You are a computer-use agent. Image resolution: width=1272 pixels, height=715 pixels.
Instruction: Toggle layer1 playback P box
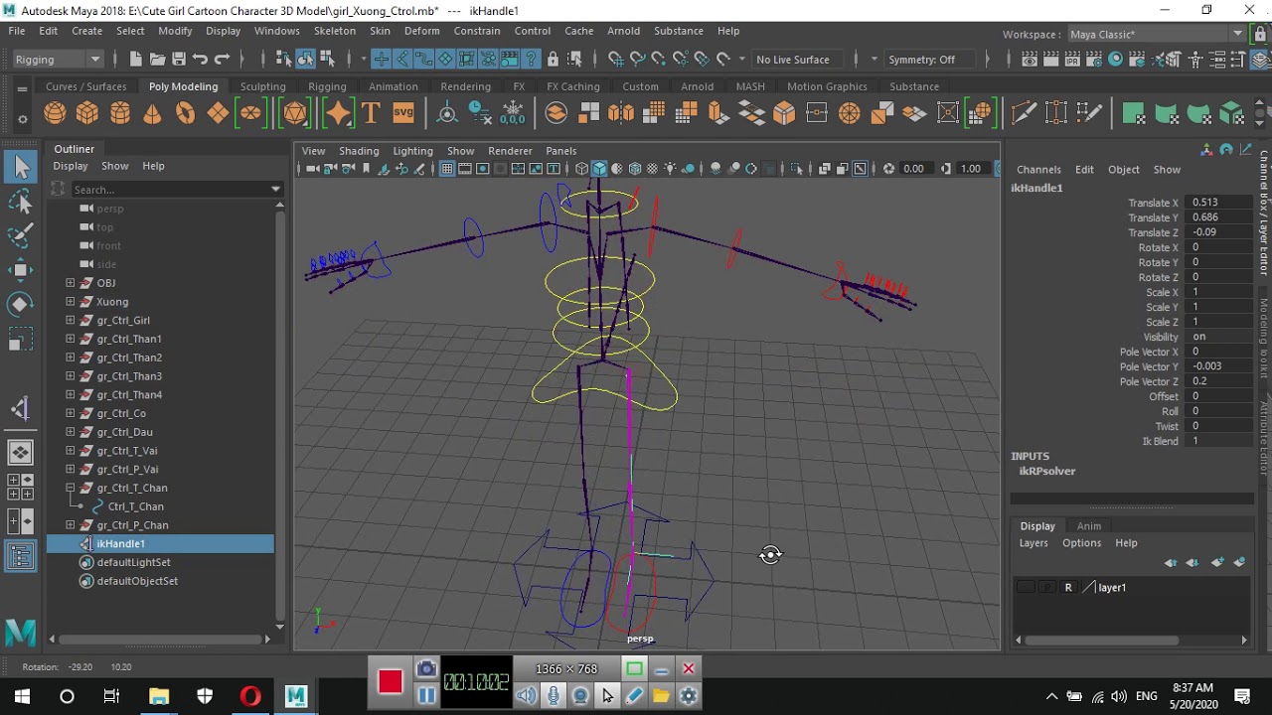click(x=1046, y=588)
